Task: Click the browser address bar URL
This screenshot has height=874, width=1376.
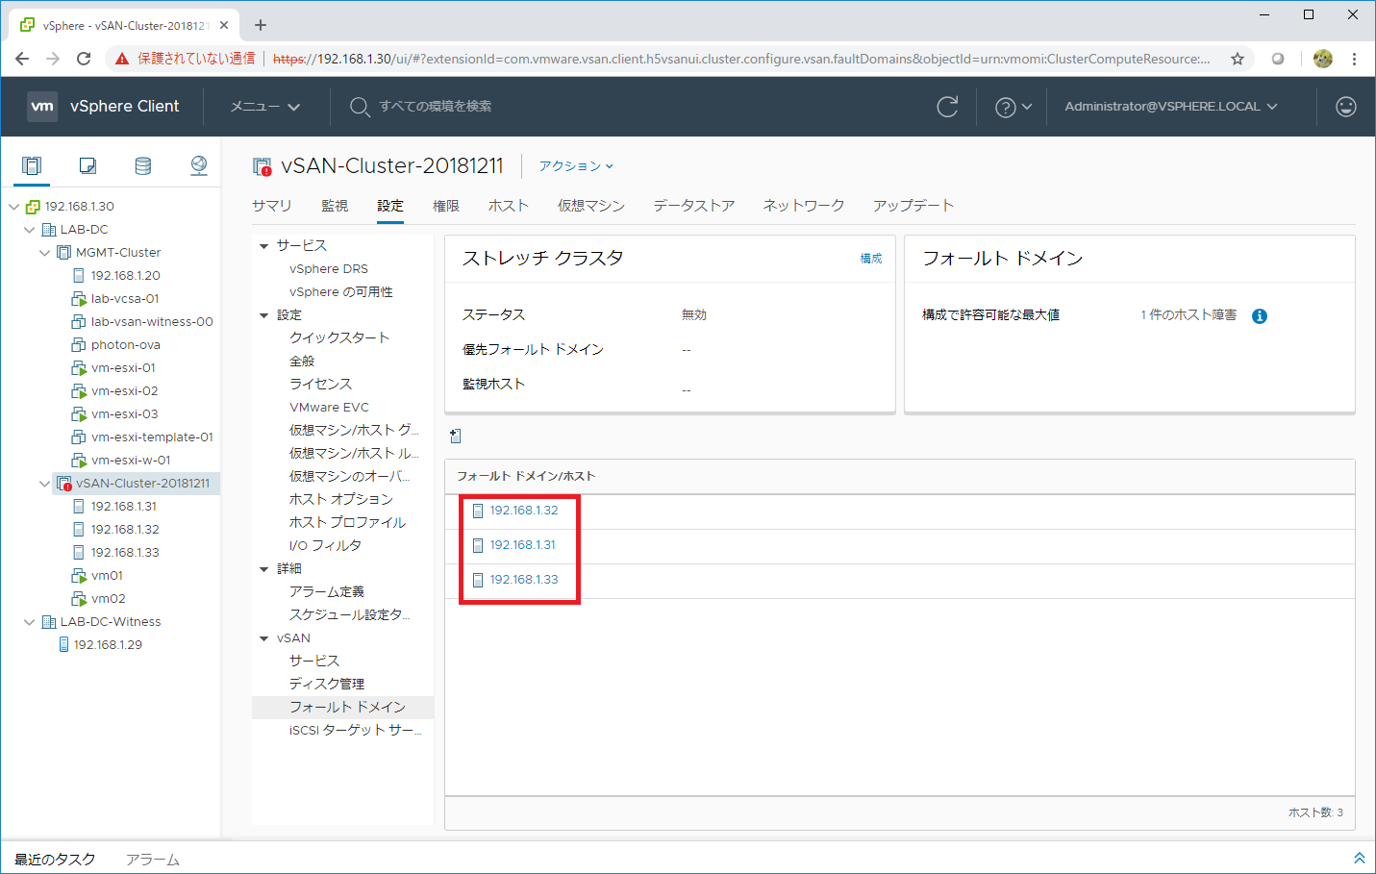Action: coord(741,59)
